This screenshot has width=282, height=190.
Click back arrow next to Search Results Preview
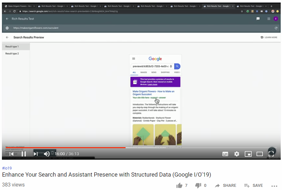(7, 37)
